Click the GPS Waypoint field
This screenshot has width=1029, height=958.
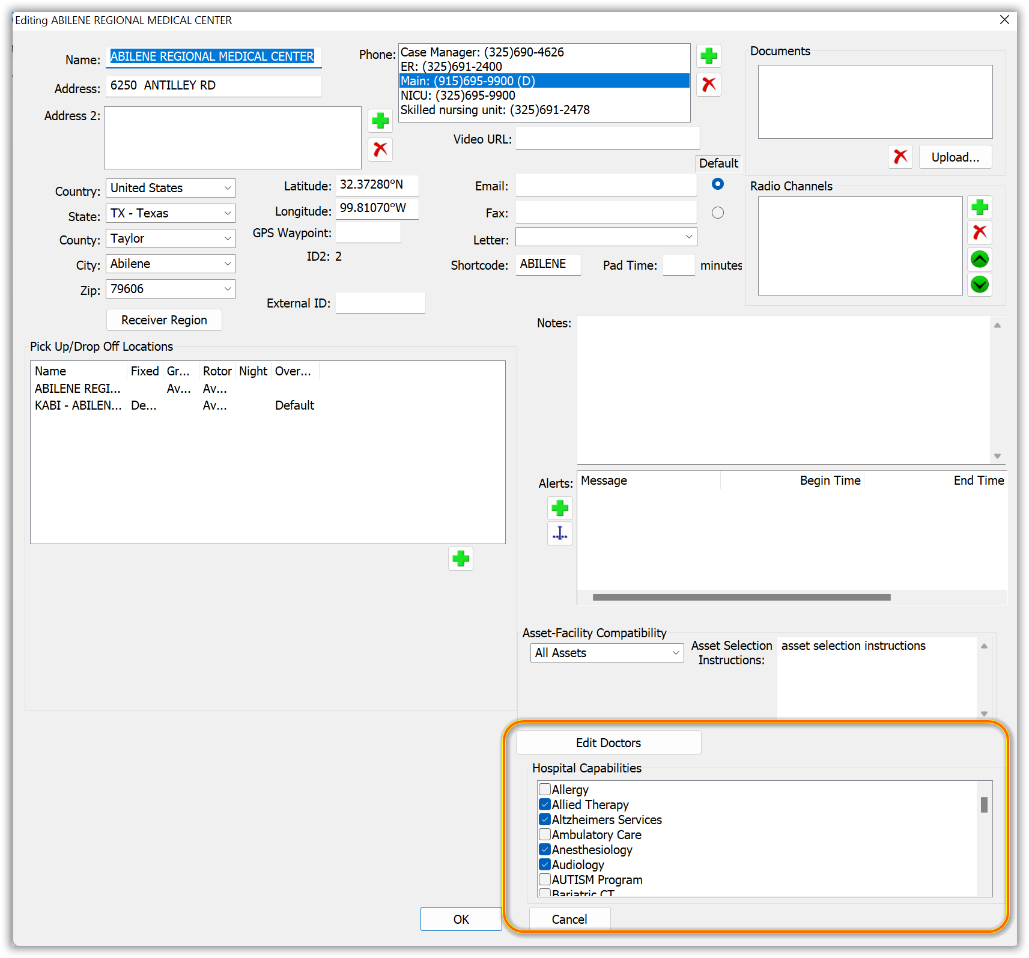[368, 232]
